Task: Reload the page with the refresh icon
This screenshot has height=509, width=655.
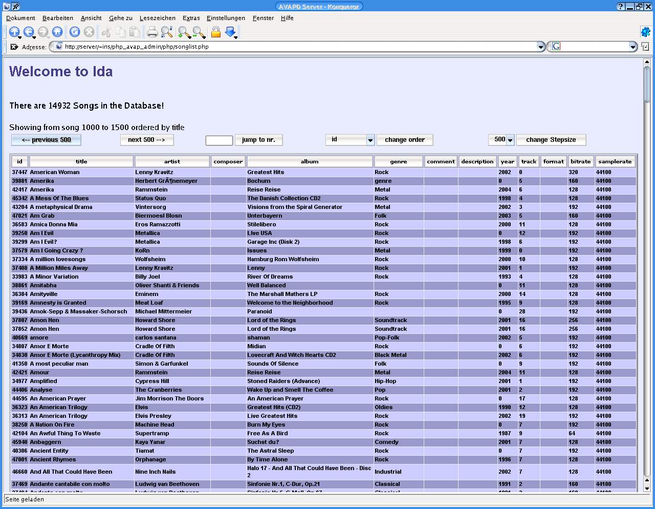Action: tap(75, 32)
